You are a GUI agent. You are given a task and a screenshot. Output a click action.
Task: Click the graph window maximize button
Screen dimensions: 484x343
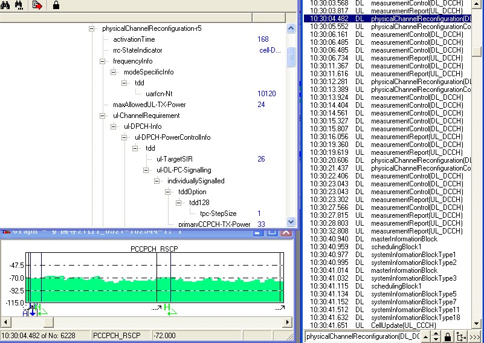273,232
